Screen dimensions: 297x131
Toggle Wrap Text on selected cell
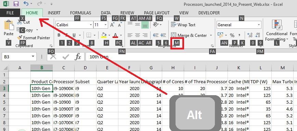tap(183, 25)
